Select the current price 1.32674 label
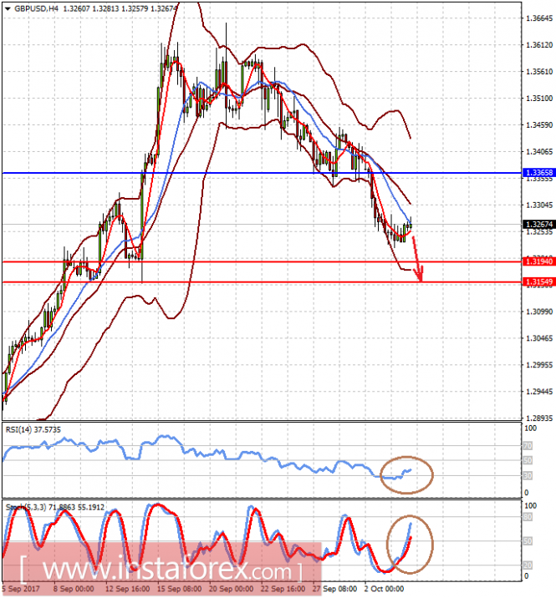The height and width of the screenshot is (598, 556). pyautogui.click(x=538, y=224)
